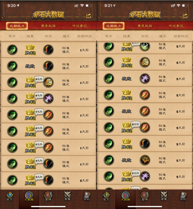Tap share icon in right screen header
193x209 pixels.
(x=185, y=16)
